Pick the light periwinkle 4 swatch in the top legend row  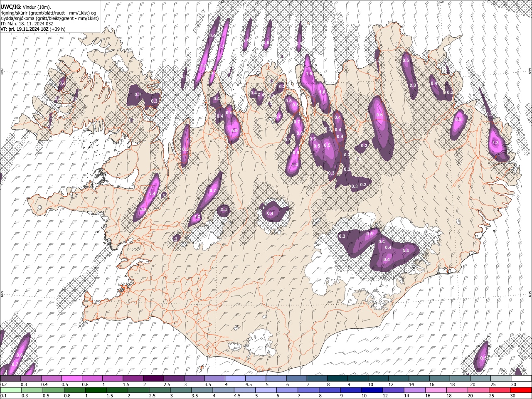click(235, 379)
